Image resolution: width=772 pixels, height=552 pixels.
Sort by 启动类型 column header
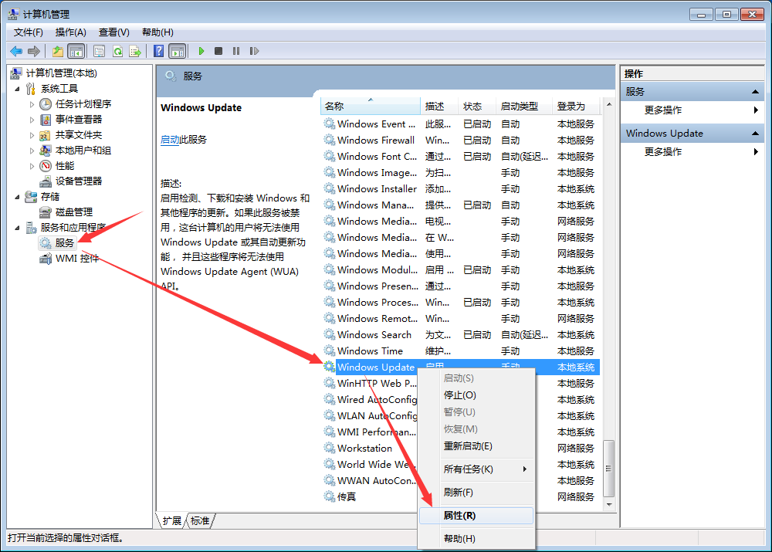pos(524,107)
